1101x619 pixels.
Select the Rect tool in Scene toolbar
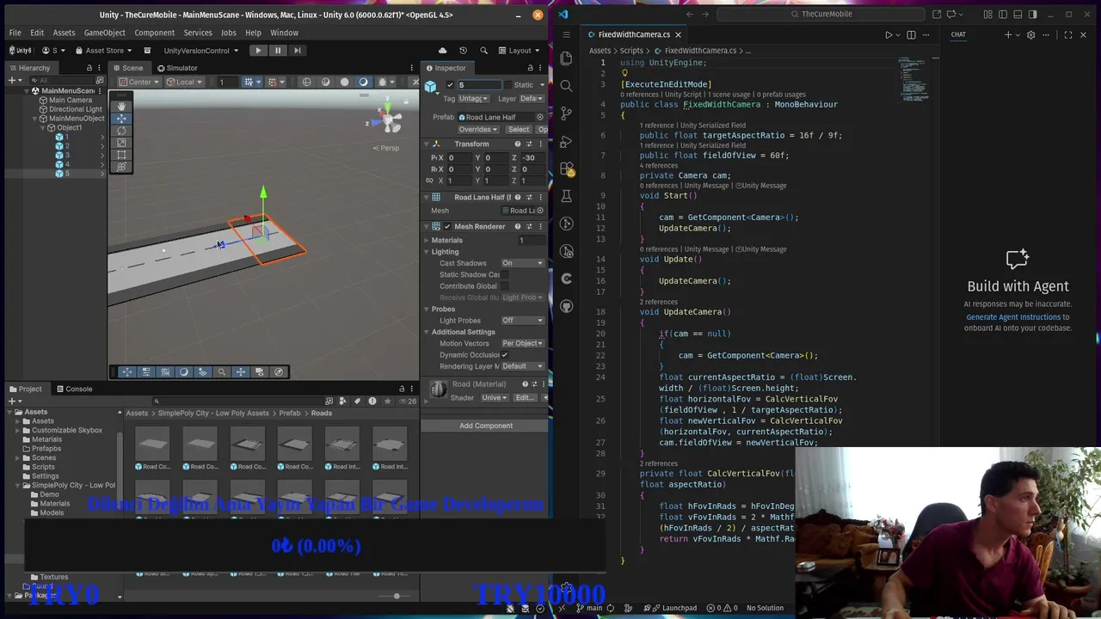pyautogui.click(x=121, y=155)
